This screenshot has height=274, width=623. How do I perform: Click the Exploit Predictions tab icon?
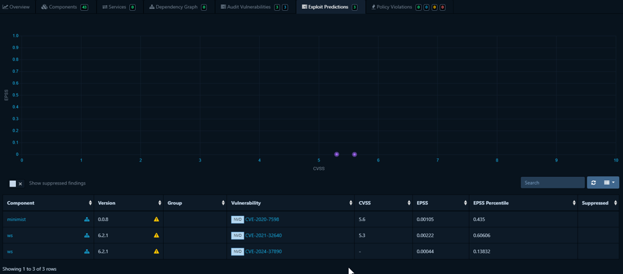tap(304, 7)
